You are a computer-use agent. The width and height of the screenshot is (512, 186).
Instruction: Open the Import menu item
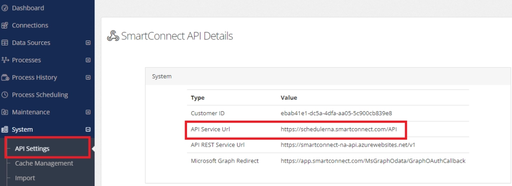coord(25,178)
